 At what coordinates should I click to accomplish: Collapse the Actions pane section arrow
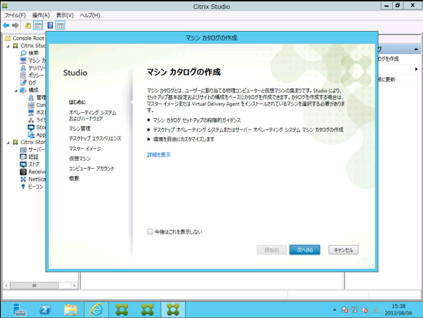(416, 49)
